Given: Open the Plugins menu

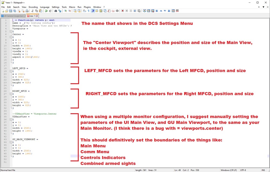Looking at the screenshot, I should (x=87, y=7).
